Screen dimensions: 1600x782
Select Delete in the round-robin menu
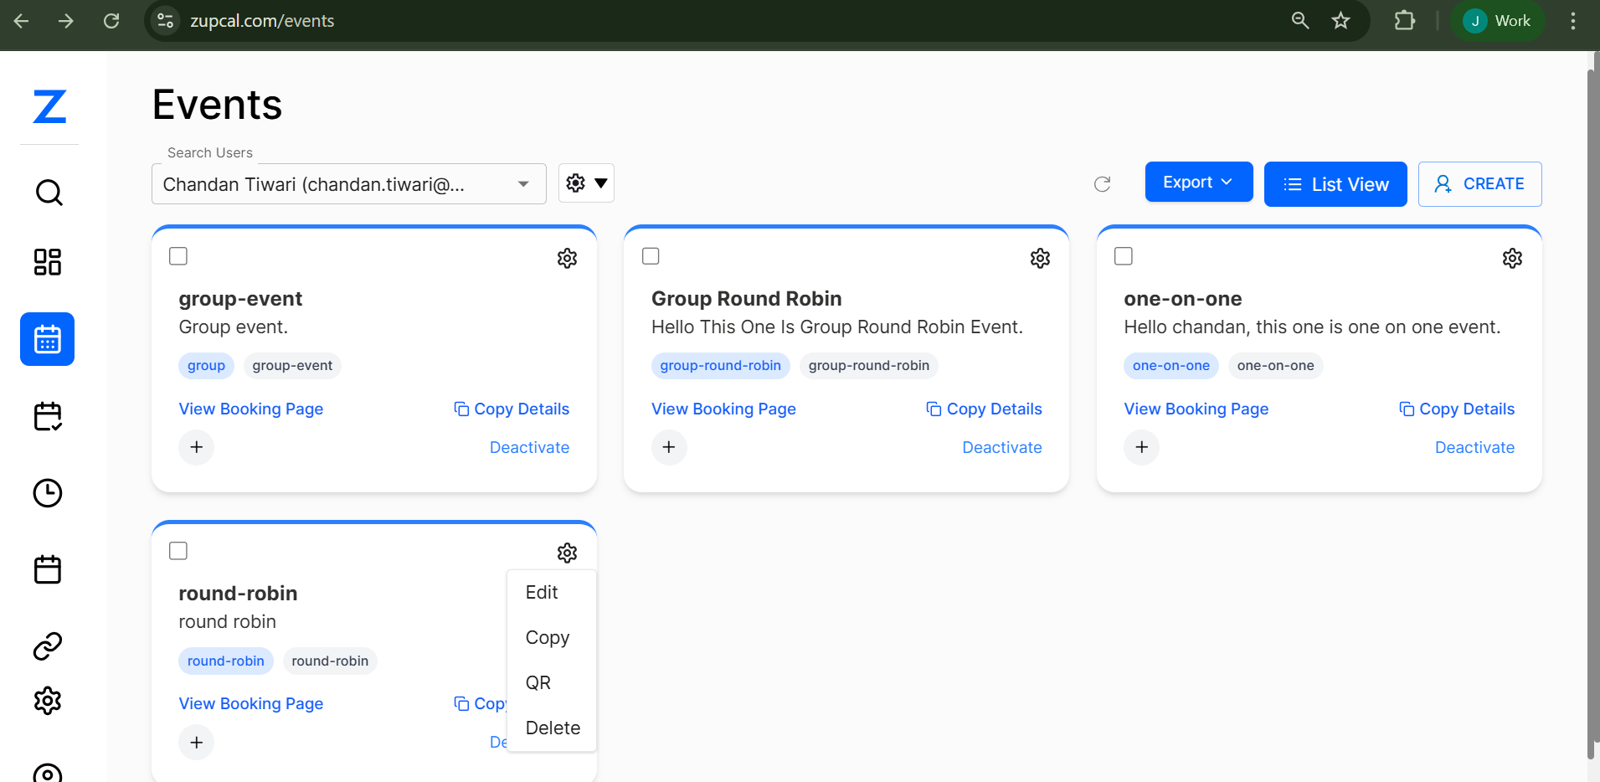(553, 728)
